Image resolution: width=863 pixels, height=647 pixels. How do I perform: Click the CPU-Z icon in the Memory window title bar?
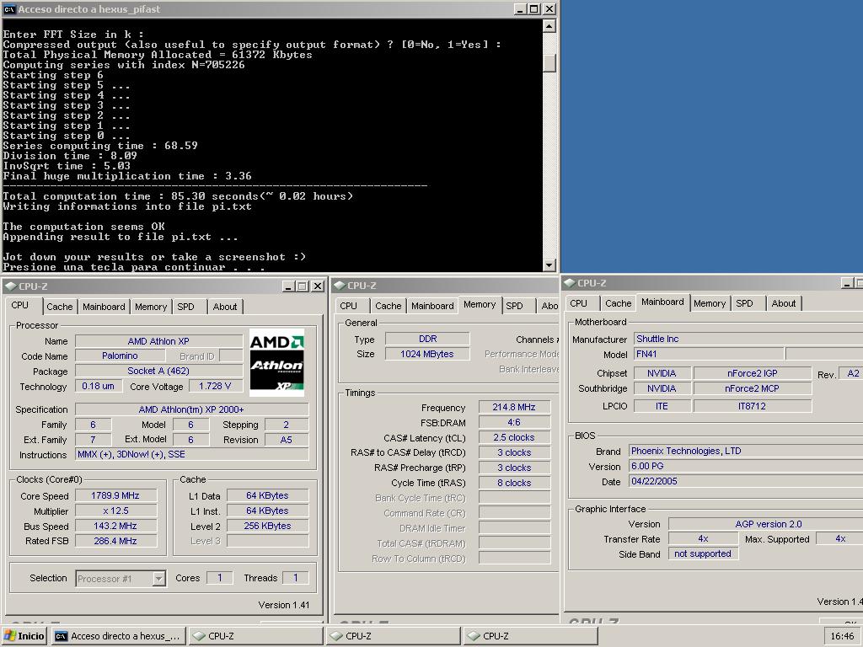[340, 286]
